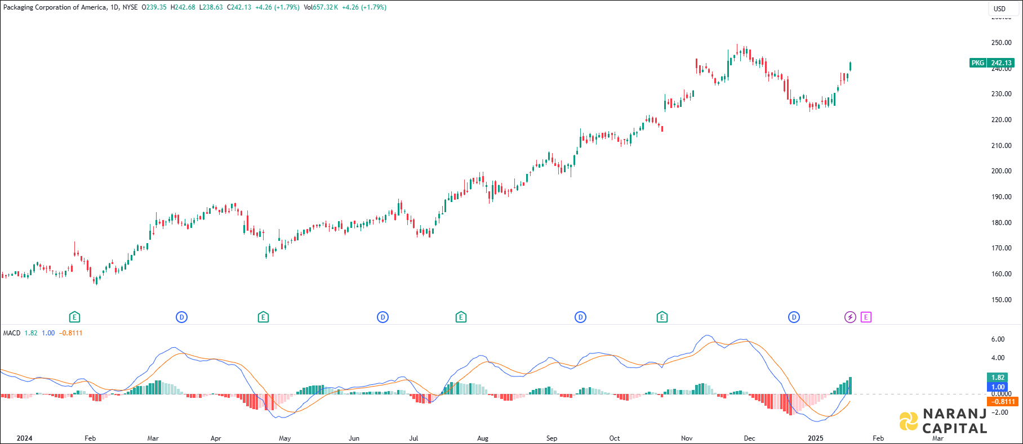Click the Apr label on the time axis
Viewport: 1023px width, 444px height.
[x=216, y=438]
